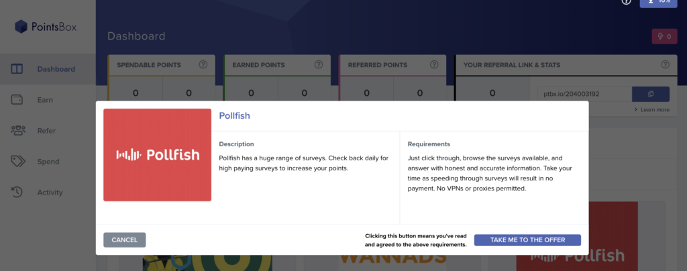
Task: Open the Pollfish title link
Action: point(234,116)
